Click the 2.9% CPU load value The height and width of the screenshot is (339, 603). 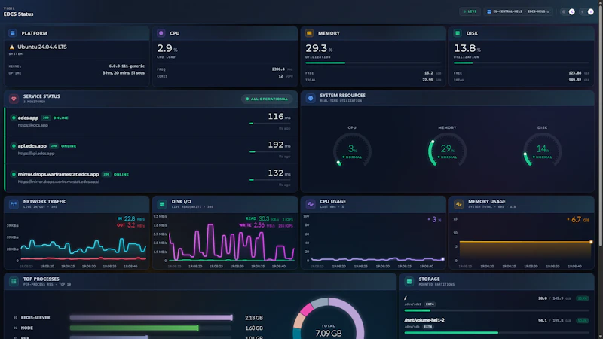tap(167, 48)
